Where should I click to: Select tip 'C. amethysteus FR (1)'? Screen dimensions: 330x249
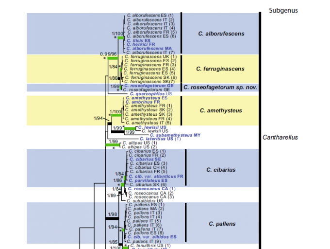(148, 106)
